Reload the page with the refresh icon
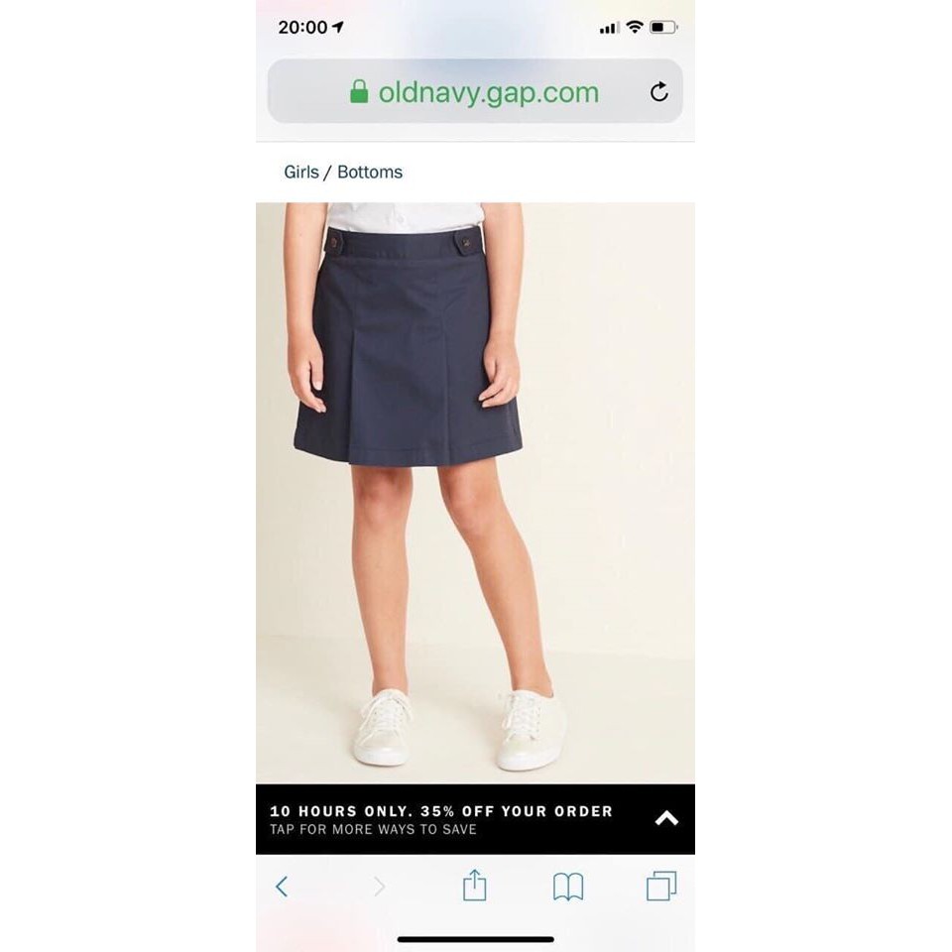The width and height of the screenshot is (952, 952). (x=659, y=91)
